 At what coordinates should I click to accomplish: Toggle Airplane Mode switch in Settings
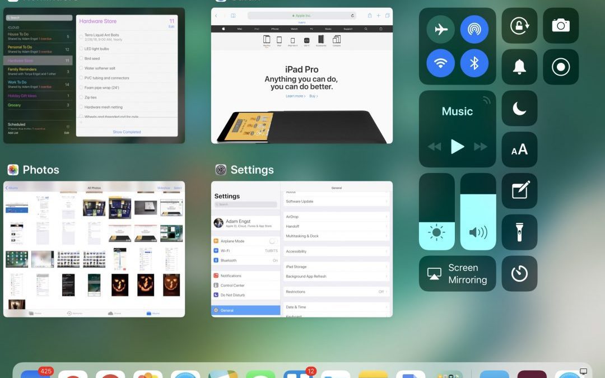[273, 241]
